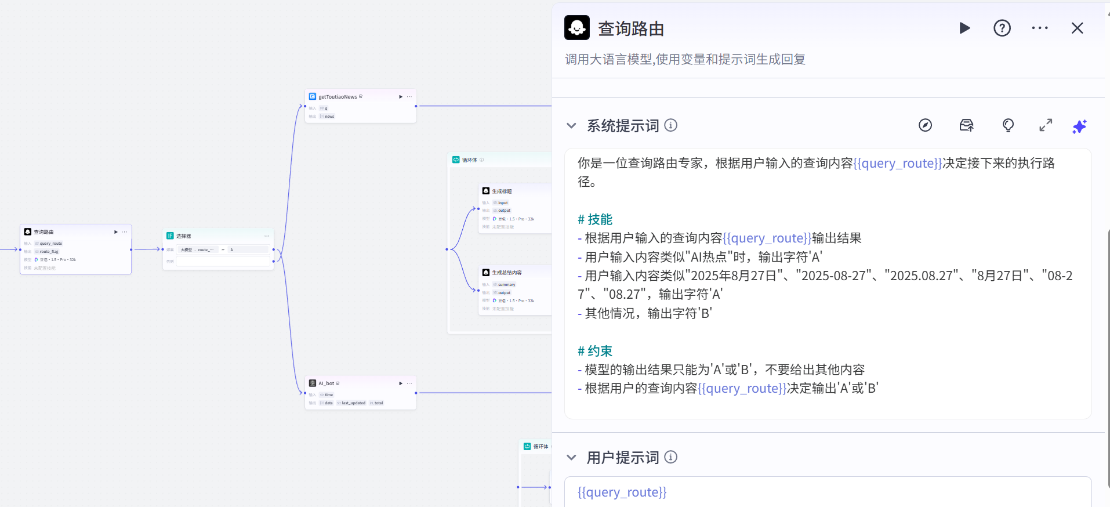
Task: Run the getToutiaoNews node
Action: [x=401, y=97]
